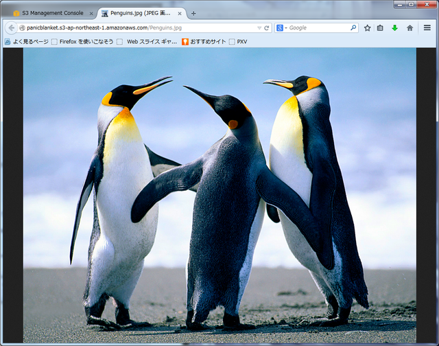Click the S3 tab orange box favicon
The width and height of the screenshot is (439, 346).
(16, 13)
